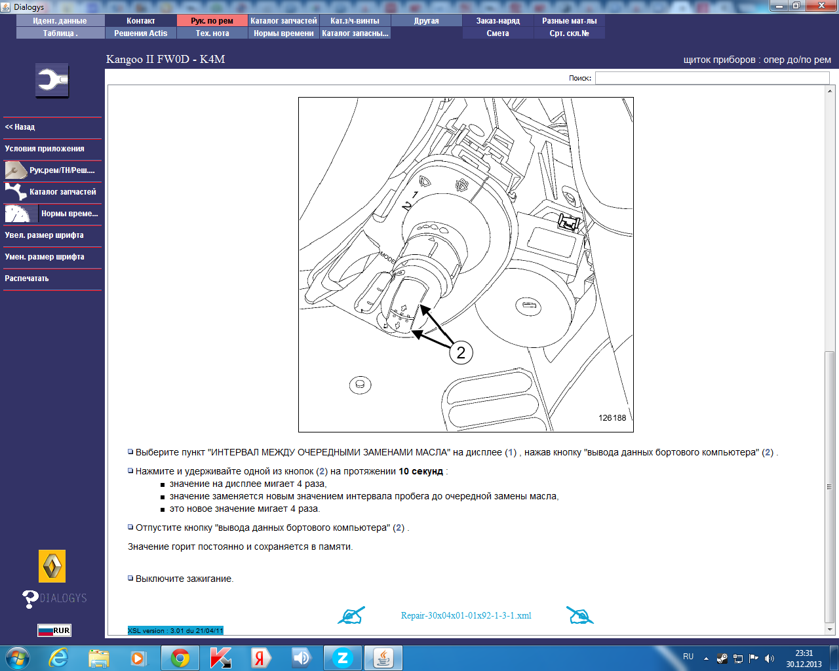Click the RUR Russian flag icon

54,630
